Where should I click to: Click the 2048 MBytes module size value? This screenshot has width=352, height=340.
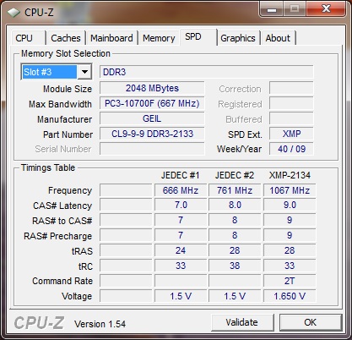[x=152, y=88]
